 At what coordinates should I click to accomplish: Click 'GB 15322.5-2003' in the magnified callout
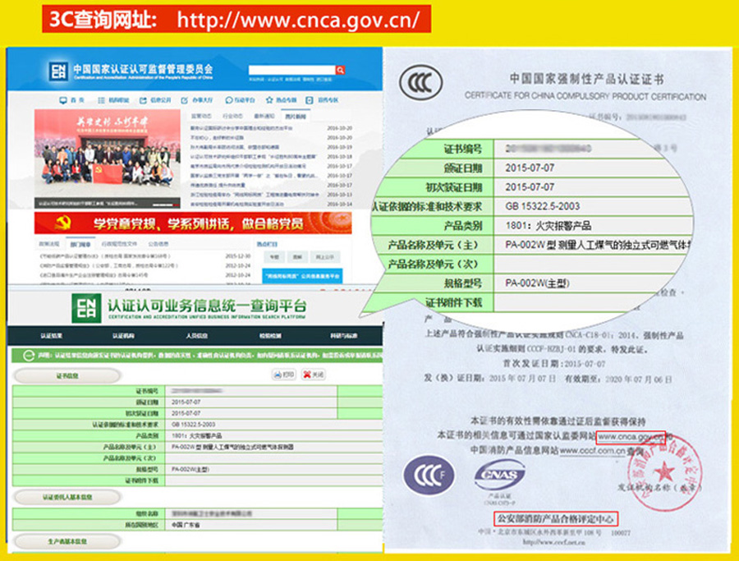point(543,206)
